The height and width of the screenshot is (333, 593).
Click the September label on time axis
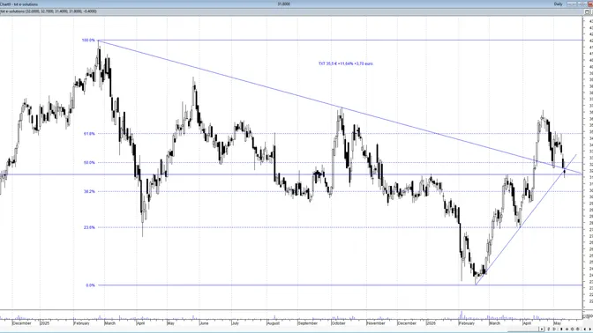tap(307, 323)
